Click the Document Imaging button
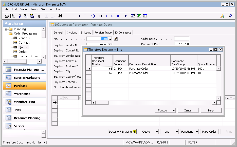This screenshot has width=237, height=147. (122, 132)
